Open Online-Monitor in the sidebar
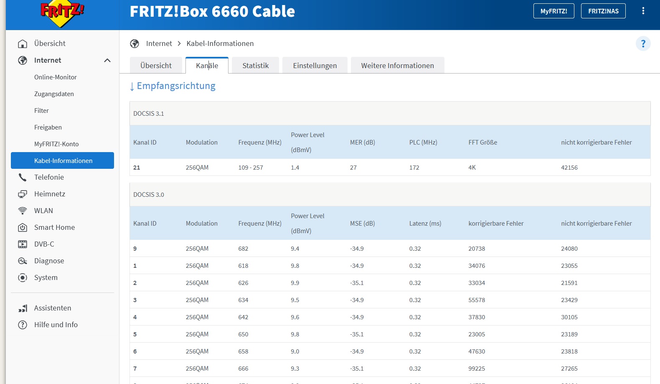Screen dimensions: 660x384 click(56, 77)
